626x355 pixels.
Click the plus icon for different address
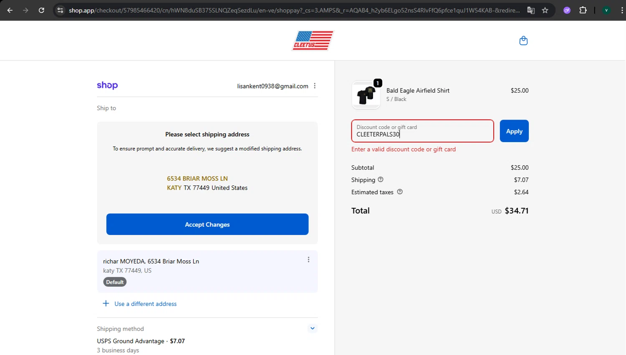[106, 303]
